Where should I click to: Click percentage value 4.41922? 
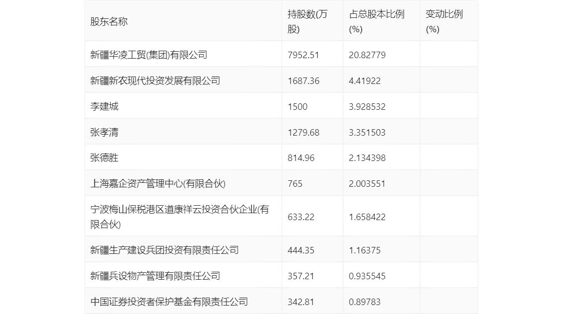pos(365,81)
